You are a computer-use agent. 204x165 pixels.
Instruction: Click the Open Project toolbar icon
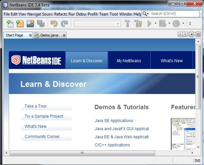pos(30,24)
